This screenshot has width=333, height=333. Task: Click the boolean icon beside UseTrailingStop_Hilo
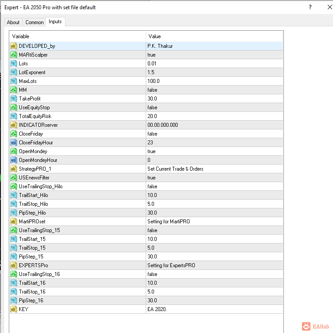pos(13,186)
